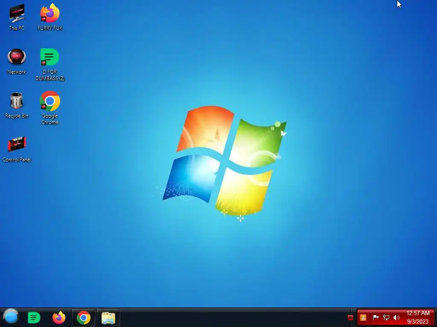Click the date 9/3/2023 in tray
437x327 pixels.
(418, 321)
